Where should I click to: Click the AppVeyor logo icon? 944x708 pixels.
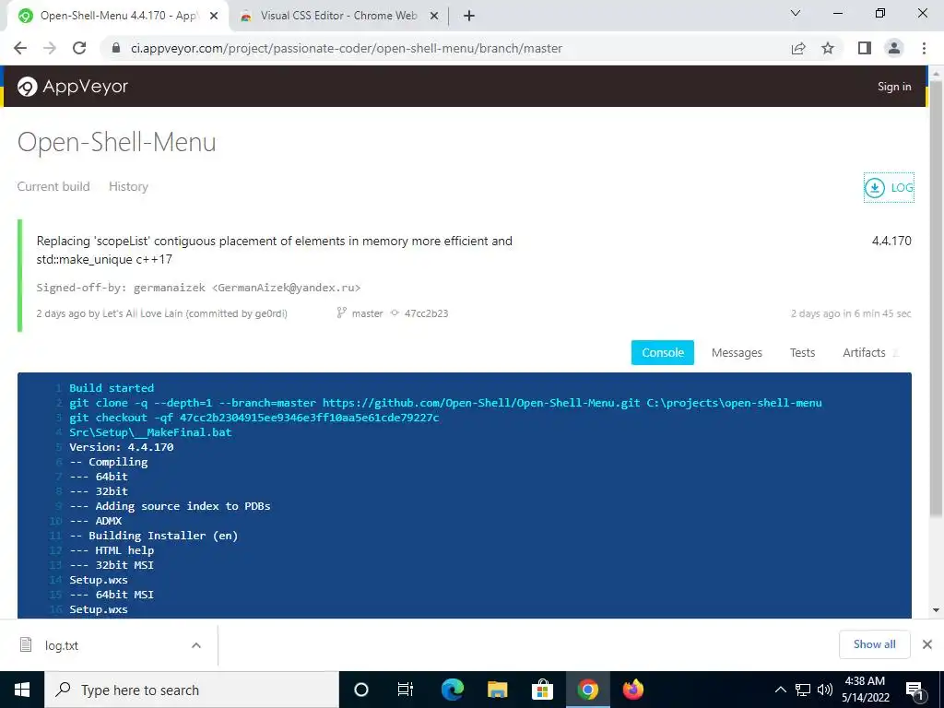27,87
